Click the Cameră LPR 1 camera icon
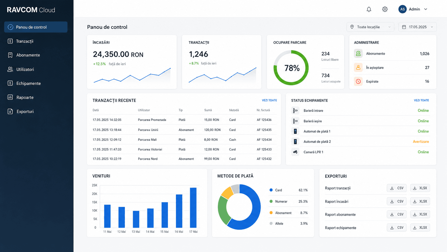This screenshot has height=252, width=447. pyautogui.click(x=295, y=152)
